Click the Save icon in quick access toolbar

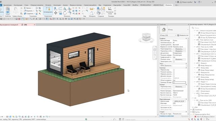(1, 19)
